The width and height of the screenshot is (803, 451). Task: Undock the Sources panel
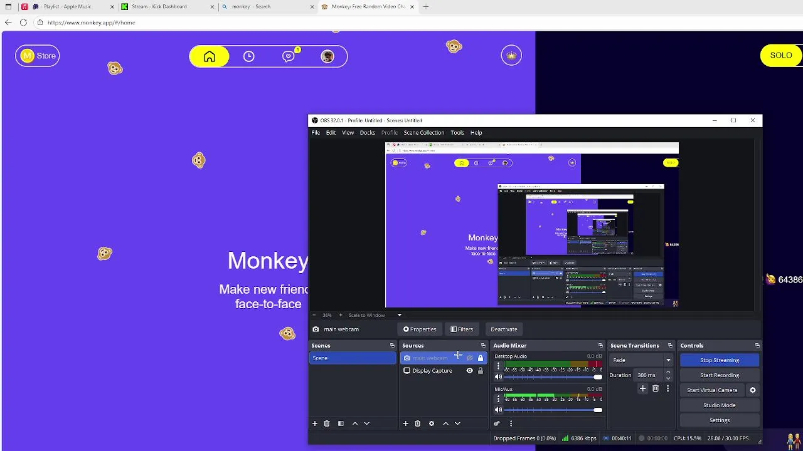click(x=483, y=346)
